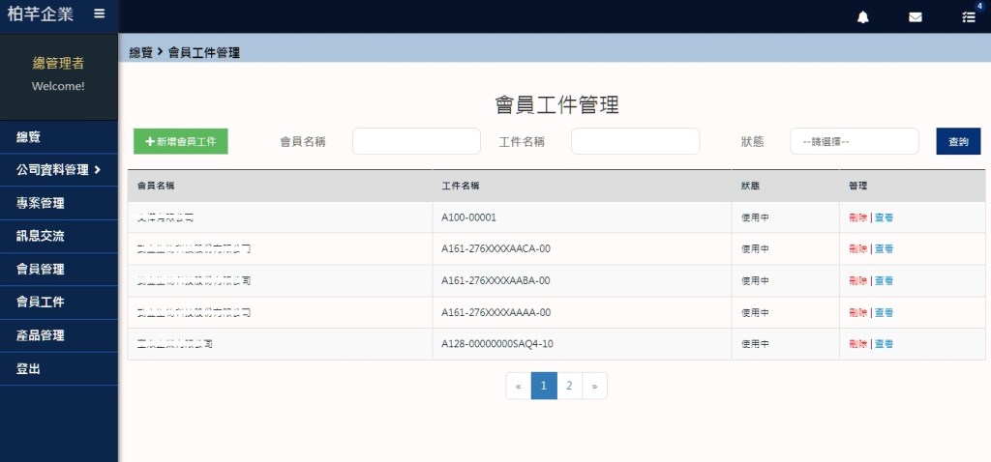Click 查看 for workpiece A128-00000000SAQ4-10
This screenshot has height=462, width=991.
click(884, 344)
